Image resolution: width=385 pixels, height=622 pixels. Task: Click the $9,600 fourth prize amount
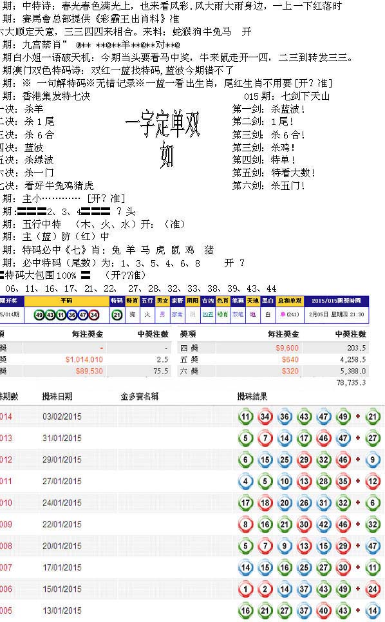[287, 348]
